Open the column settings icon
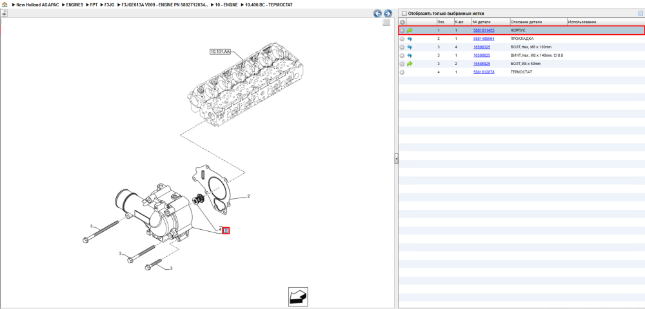 click(x=640, y=13)
